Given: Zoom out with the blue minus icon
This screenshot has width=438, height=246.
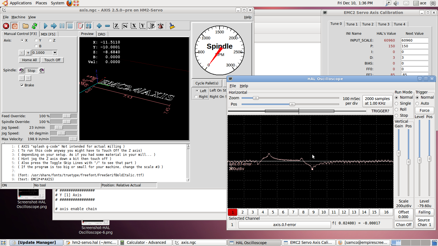Looking at the screenshot, I should (x=107, y=26).
